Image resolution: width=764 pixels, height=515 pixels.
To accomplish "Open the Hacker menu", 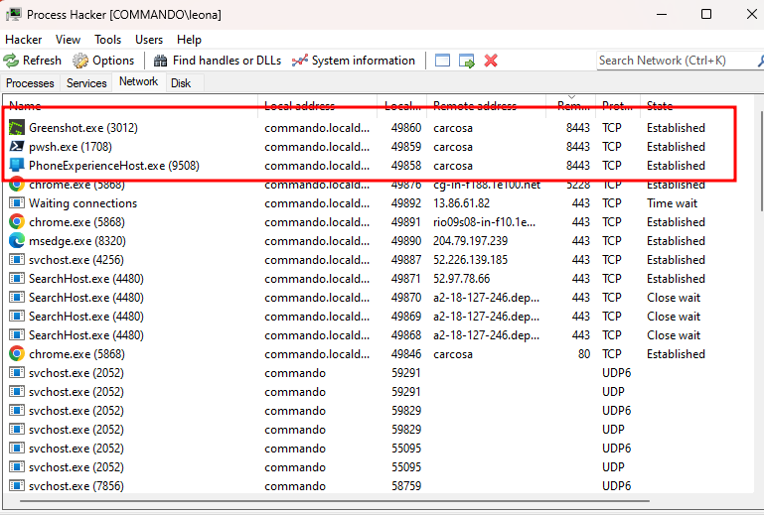I will click(x=24, y=40).
